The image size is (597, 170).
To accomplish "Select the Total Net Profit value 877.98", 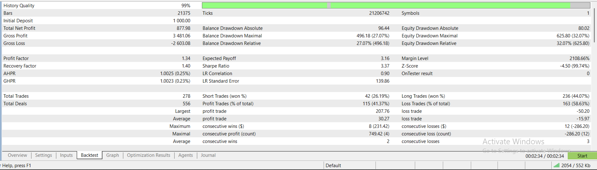I will click(183, 28).
